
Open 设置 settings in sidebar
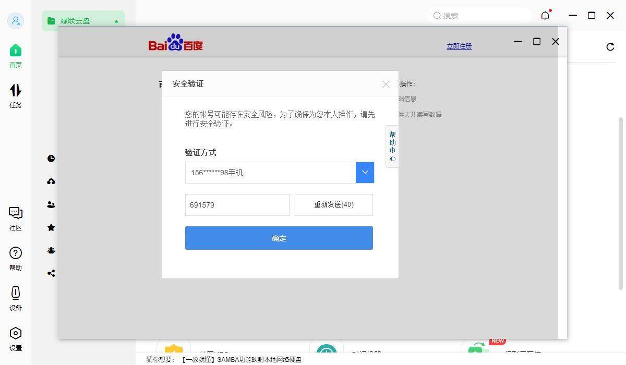point(16,339)
